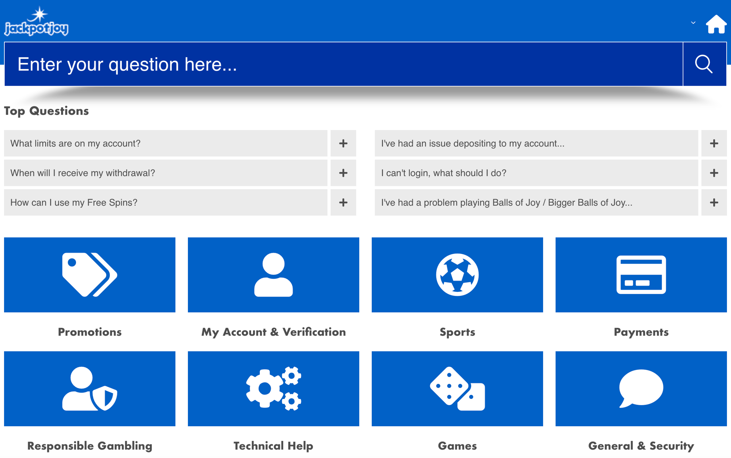
Task: Open the Games dice icon tile
Action: tap(457, 389)
